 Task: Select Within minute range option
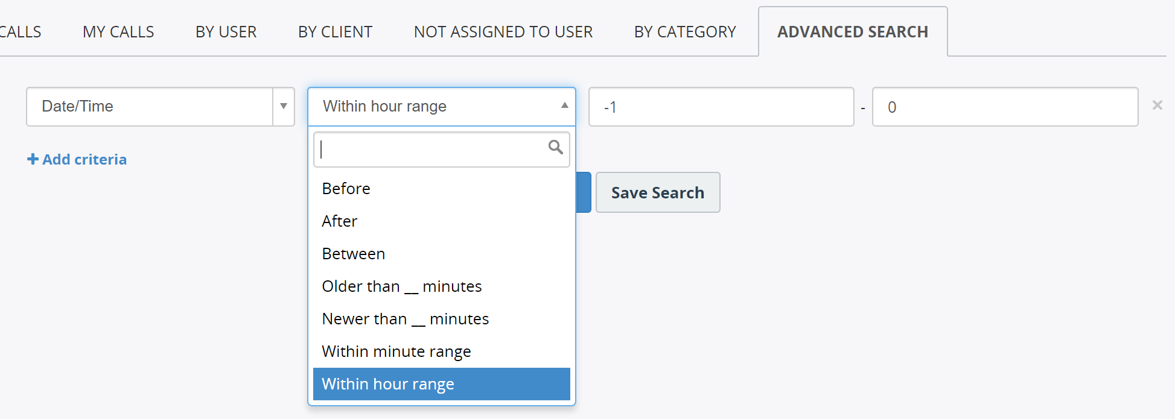click(442, 351)
